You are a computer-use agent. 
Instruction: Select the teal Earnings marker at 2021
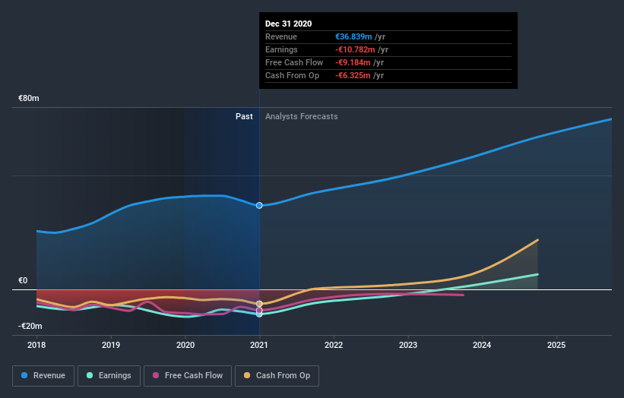259,314
